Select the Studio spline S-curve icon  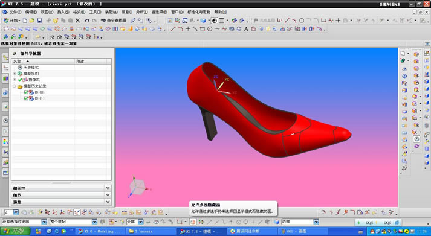[x=280, y=21]
